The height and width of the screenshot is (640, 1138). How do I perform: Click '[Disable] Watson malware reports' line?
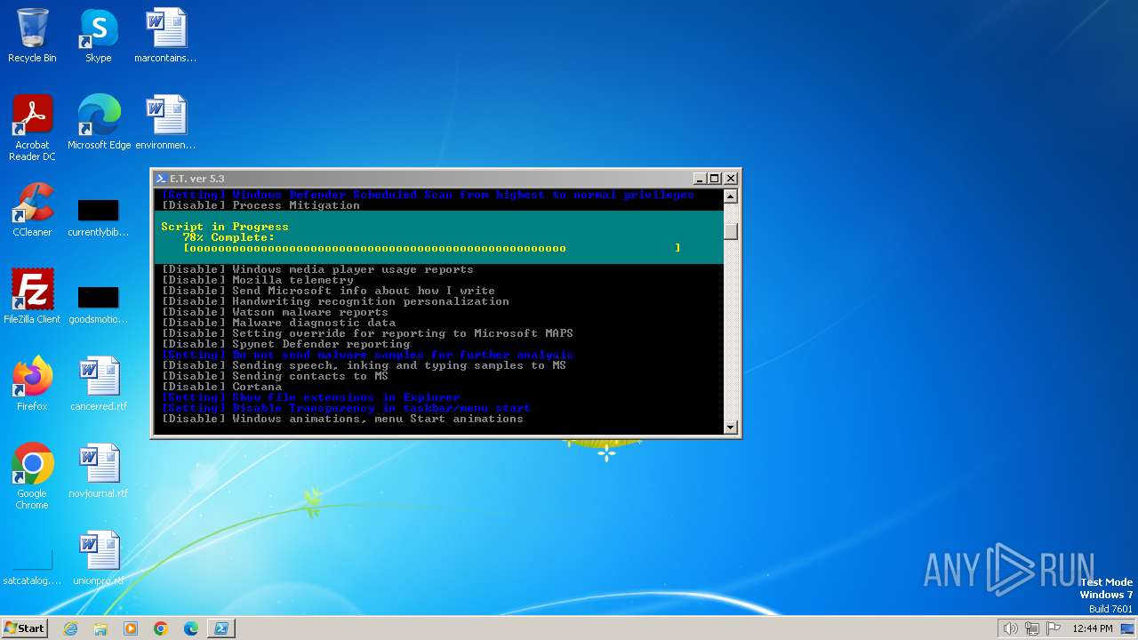pyautogui.click(x=276, y=312)
